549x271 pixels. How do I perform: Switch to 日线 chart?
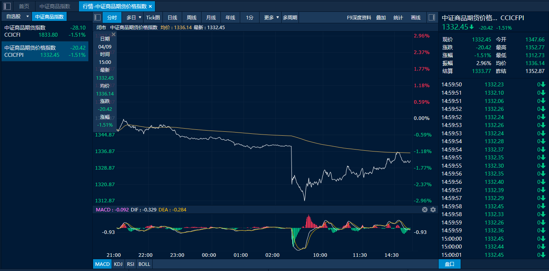pos(172,17)
